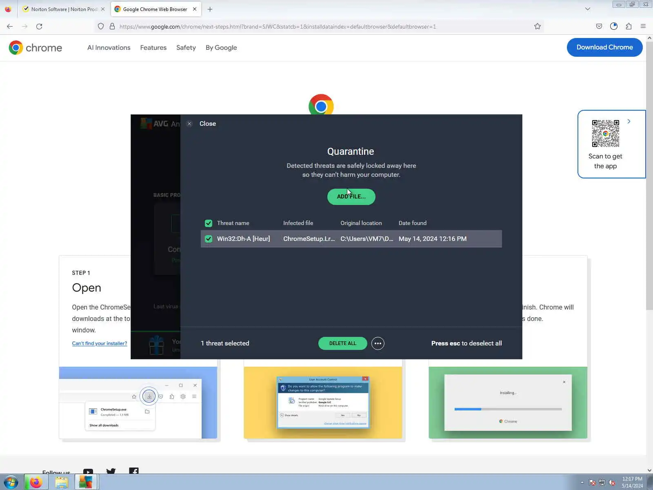The width and height of the screenshot is (653, 490).
Task: Open the Can't find your installer? link
Action: [100, 343]
